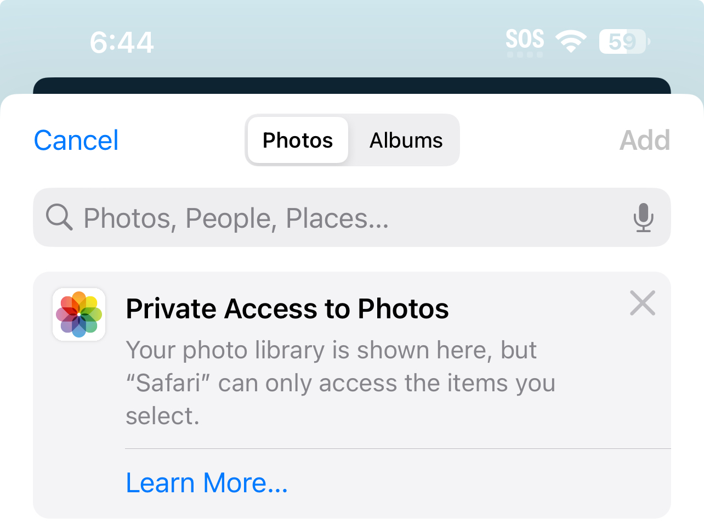
Task: Click the magnifying glass search icon
Action: point(59,217)
